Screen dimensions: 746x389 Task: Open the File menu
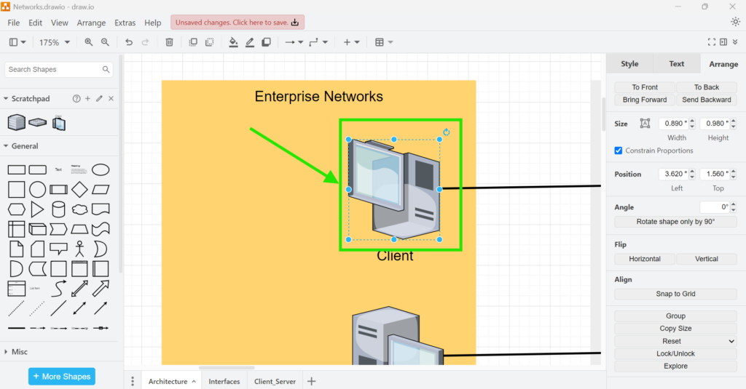(x=13, y=23)
